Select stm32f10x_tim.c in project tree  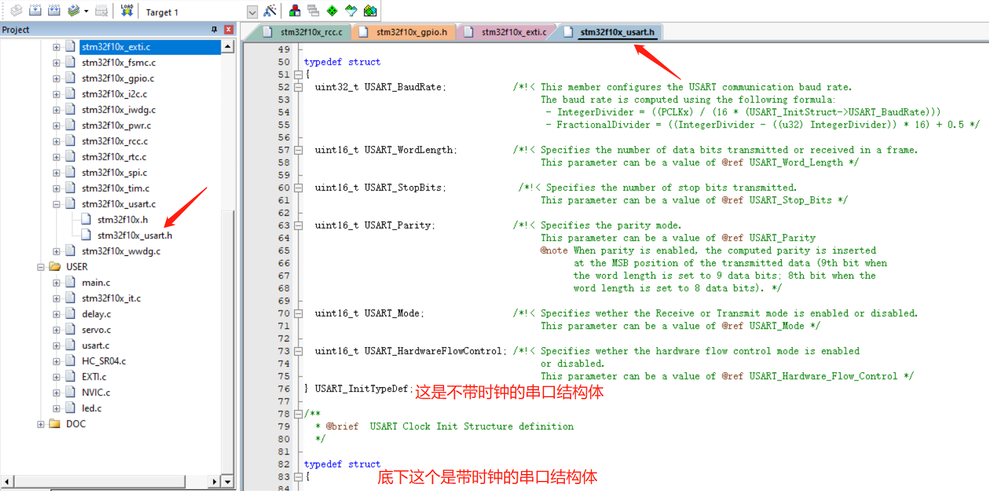pos(116,188)
